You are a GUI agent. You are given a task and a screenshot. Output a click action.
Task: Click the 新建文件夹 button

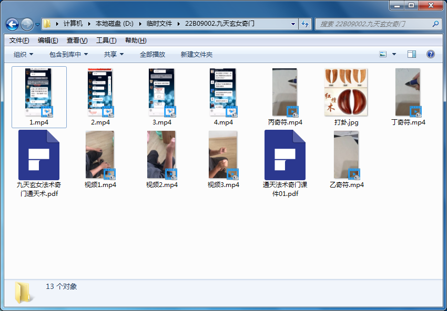(197, 55)
